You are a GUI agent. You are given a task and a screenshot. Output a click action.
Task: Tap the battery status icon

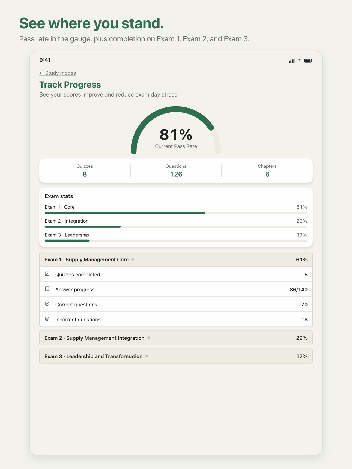pyautogui.click(x=308, y=61)
